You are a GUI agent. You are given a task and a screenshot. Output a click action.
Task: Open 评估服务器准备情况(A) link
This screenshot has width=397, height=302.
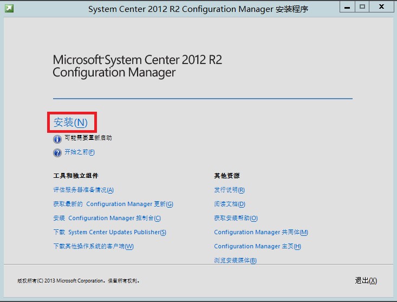83,190
